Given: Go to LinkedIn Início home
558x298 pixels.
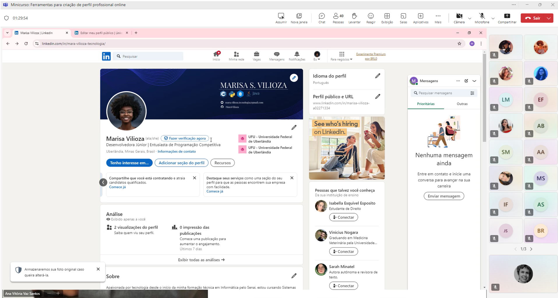Looking at the screenshot, I should point(216,56).
